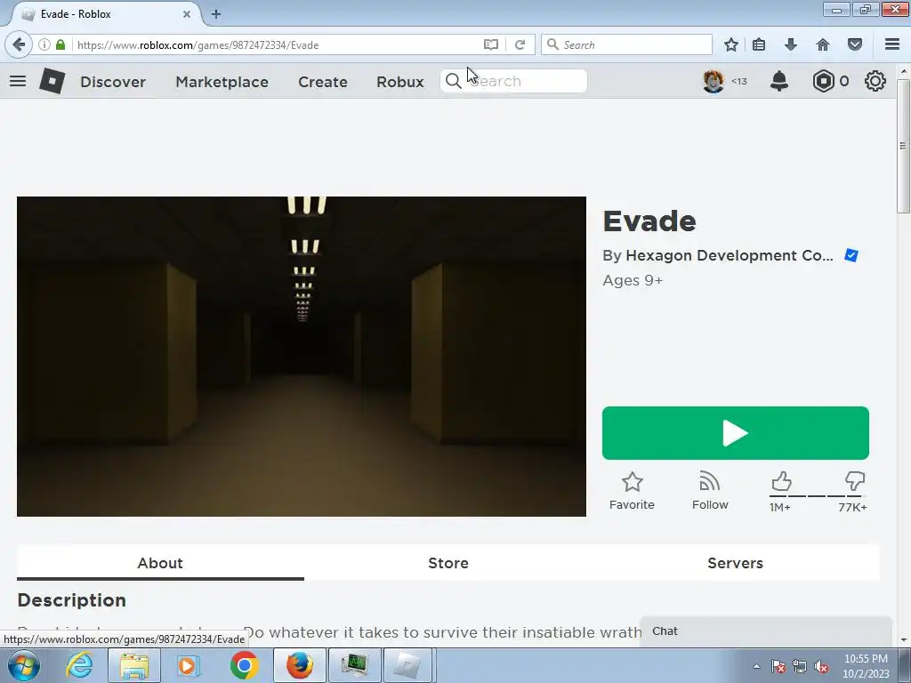Screen dimensions: 911x683
Task: Click the volume icon in the system tray
Action: [821, 667]
